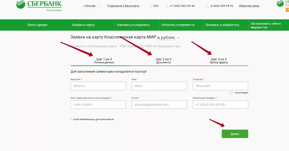
Task: Click the 8 (800) 555 55 50 phone number
Action: [222, 6]
